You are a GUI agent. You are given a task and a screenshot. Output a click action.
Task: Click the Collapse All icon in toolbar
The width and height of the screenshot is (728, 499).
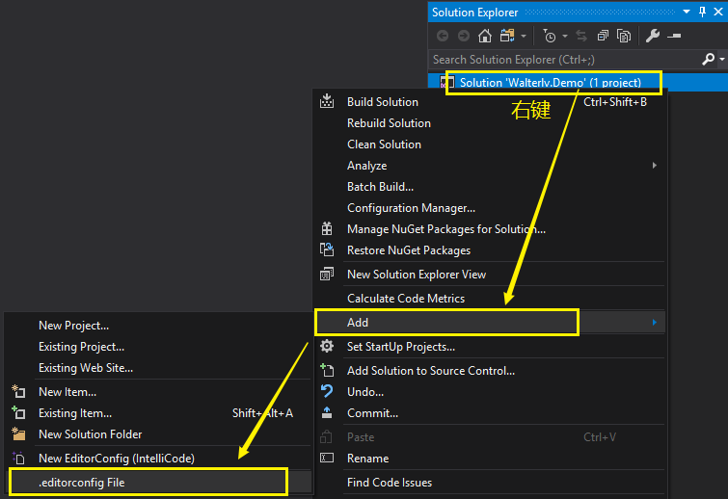click(x=603, y=36)
